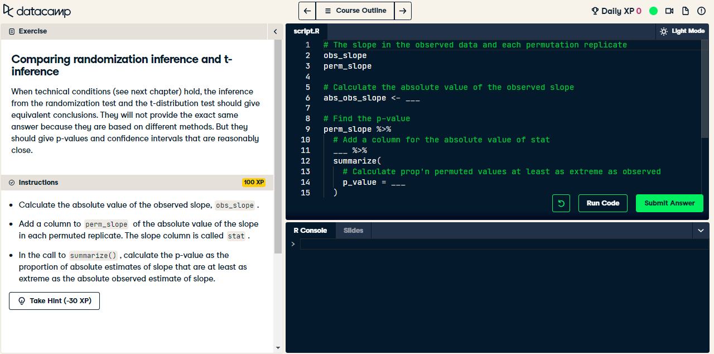Select the R Console tab
This screenshot has height=354, width=714.
click(x=310, y=230)
